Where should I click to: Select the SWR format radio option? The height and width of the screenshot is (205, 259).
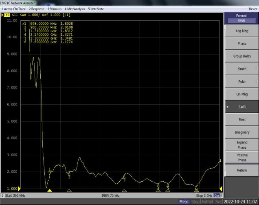[241, 107]
